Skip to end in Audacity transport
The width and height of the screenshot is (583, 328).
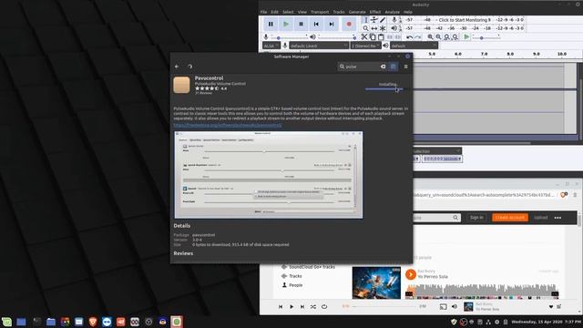[332, 25]
